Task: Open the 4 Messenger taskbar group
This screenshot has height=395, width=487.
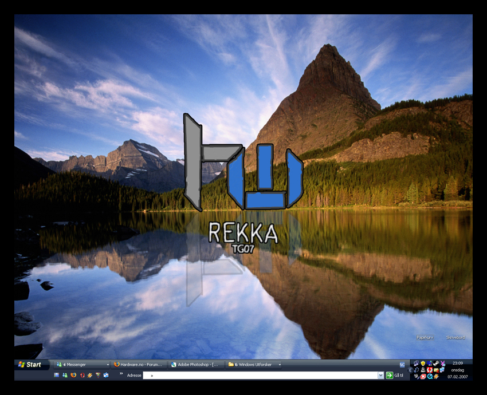Action: (82, 365)
